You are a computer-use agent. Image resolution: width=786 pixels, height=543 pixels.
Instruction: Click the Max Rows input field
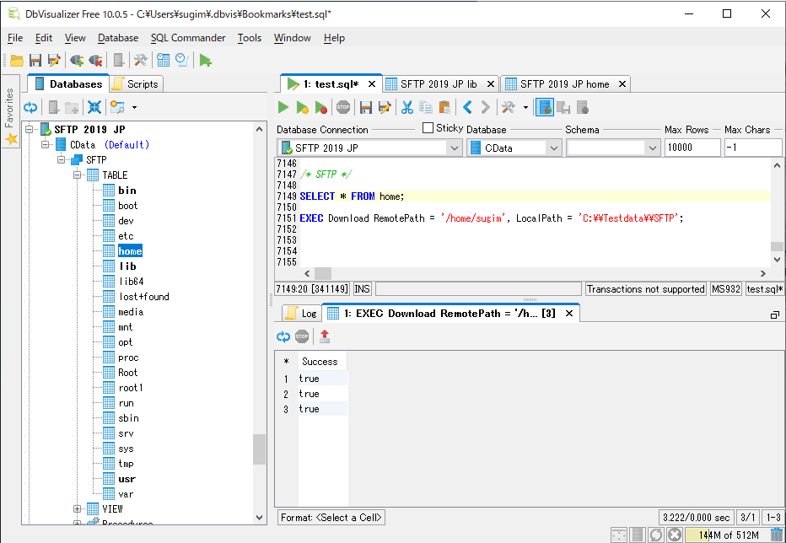tap(692, 148)
